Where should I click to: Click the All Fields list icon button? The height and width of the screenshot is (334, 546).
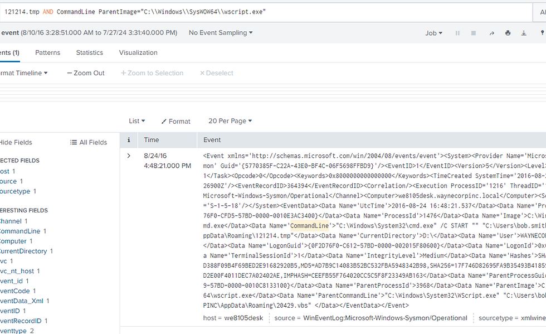pos(89,142)
